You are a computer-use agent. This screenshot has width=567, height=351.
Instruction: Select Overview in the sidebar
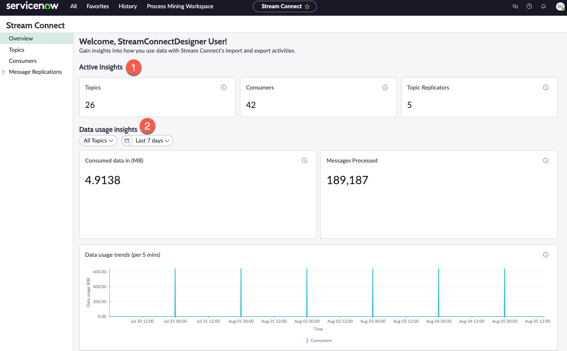click(x=36, y=38)
